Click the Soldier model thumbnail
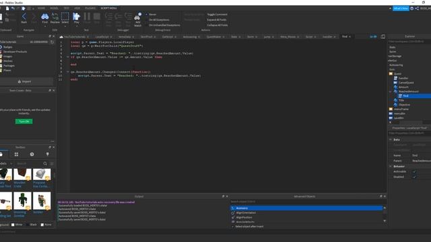 [42, 201]
